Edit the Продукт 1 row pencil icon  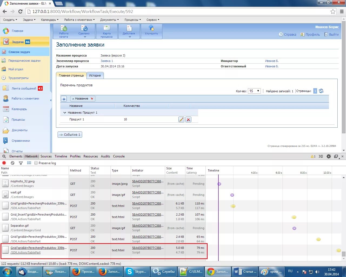coord(181,120)
